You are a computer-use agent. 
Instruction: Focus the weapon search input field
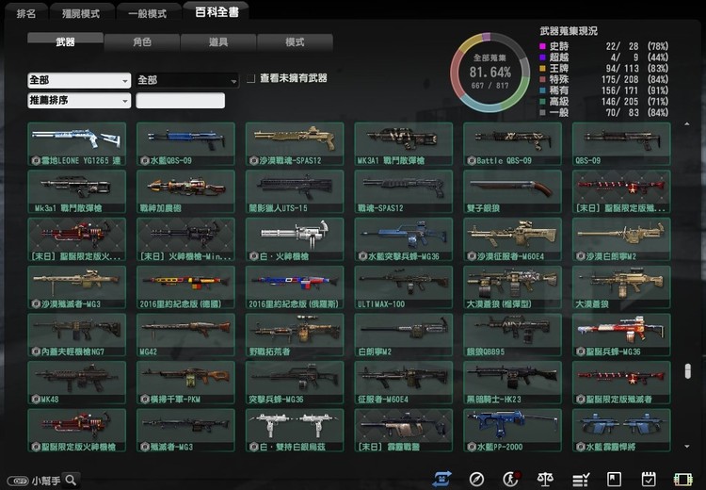point(180,100)
